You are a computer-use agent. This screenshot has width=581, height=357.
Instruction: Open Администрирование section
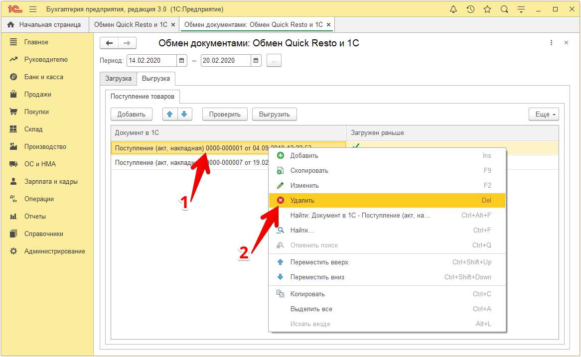[47, 251]
